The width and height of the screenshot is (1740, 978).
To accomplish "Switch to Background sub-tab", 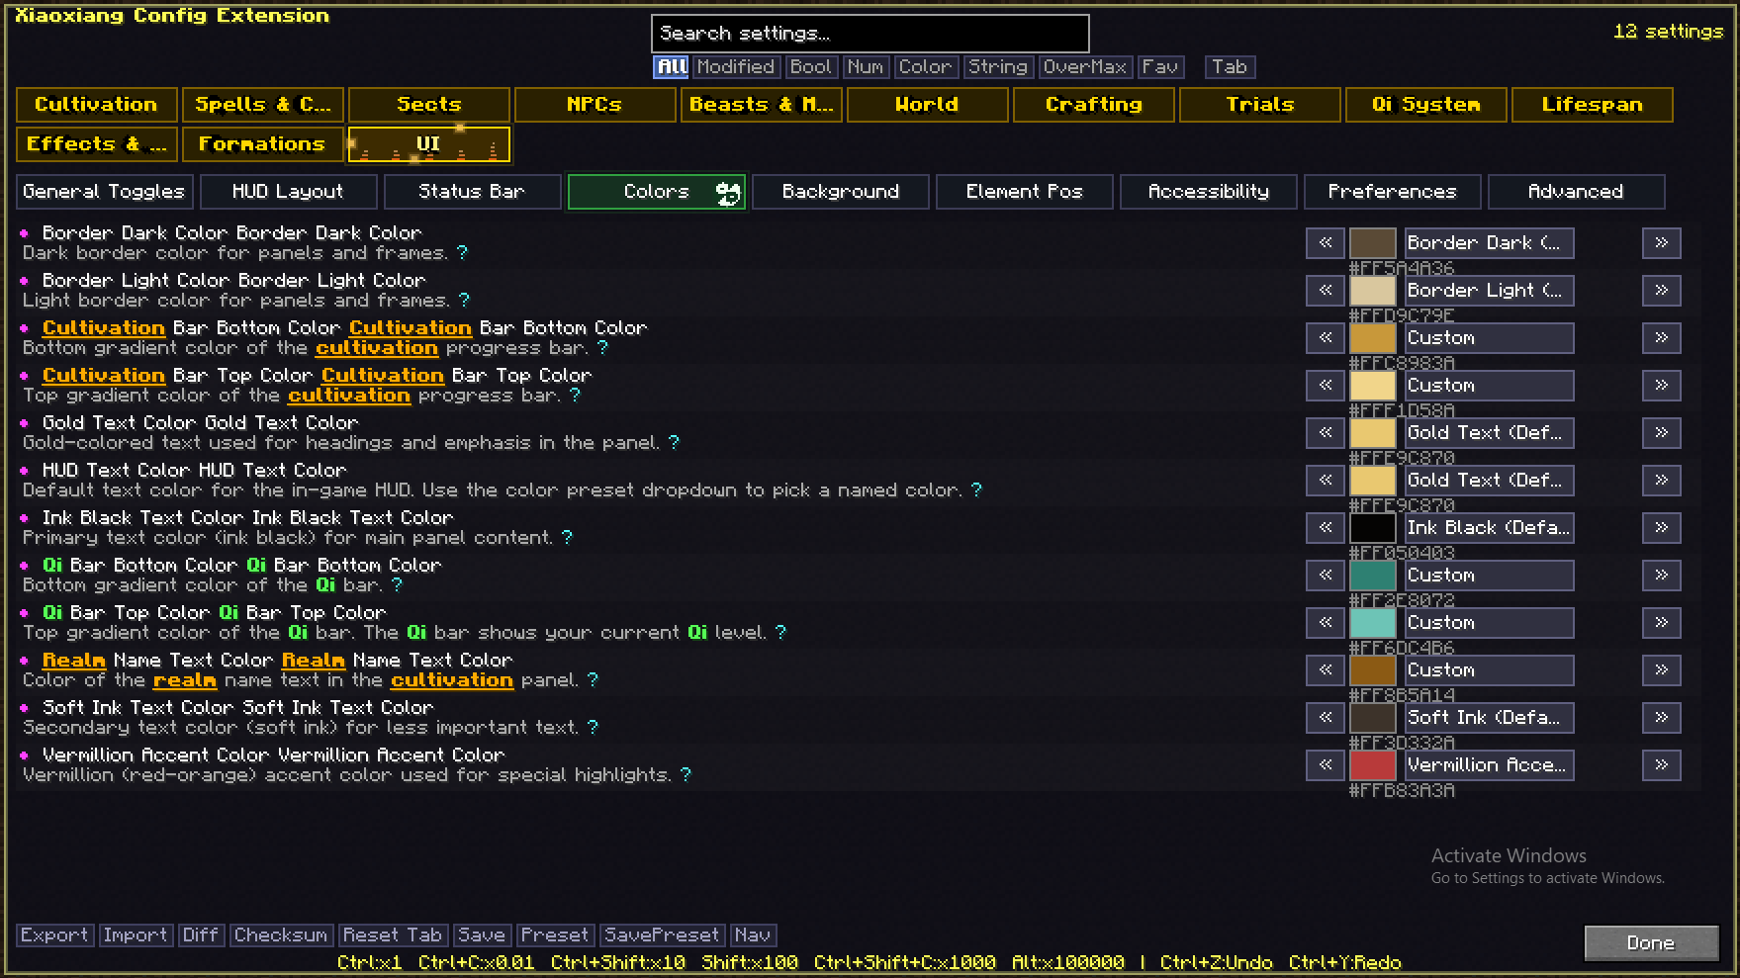I will pyautogui.click(x=840, y=192).
